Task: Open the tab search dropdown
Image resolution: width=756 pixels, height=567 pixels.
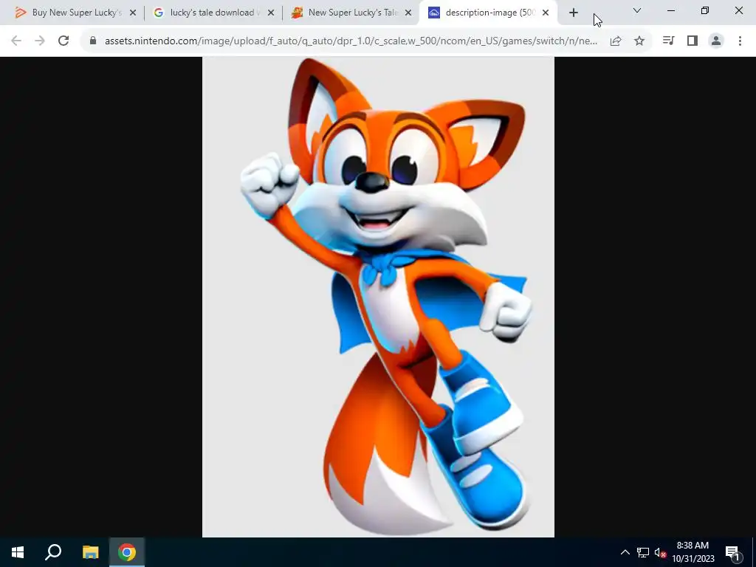Action: point(637,10)
